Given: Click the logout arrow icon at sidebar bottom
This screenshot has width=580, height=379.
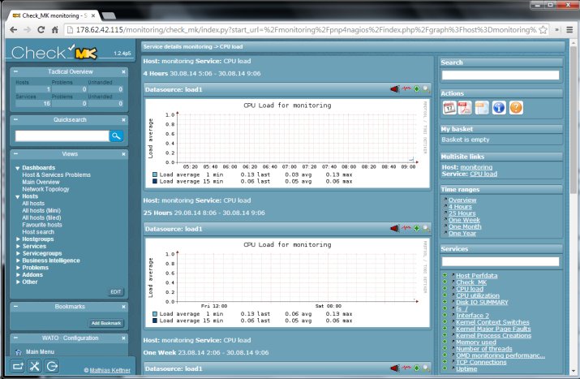Looking at the screenshot, I should [52, 366].
